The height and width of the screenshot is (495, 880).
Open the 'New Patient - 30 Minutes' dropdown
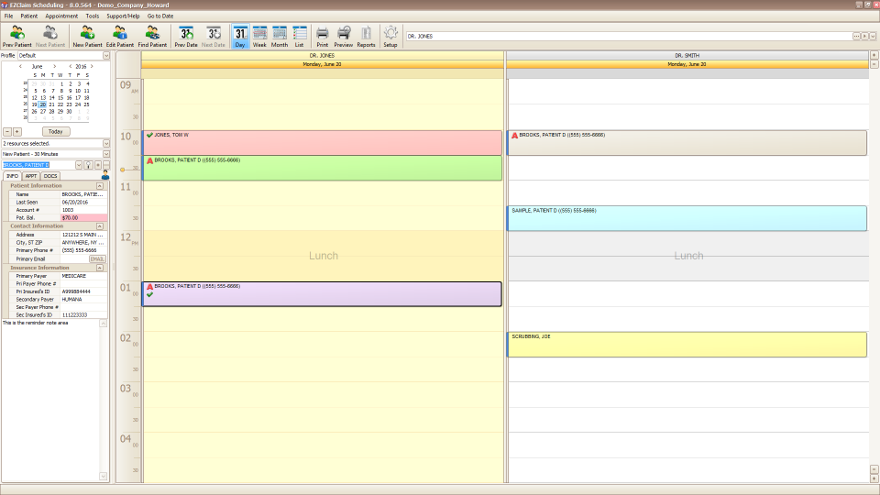click(106, 154)
